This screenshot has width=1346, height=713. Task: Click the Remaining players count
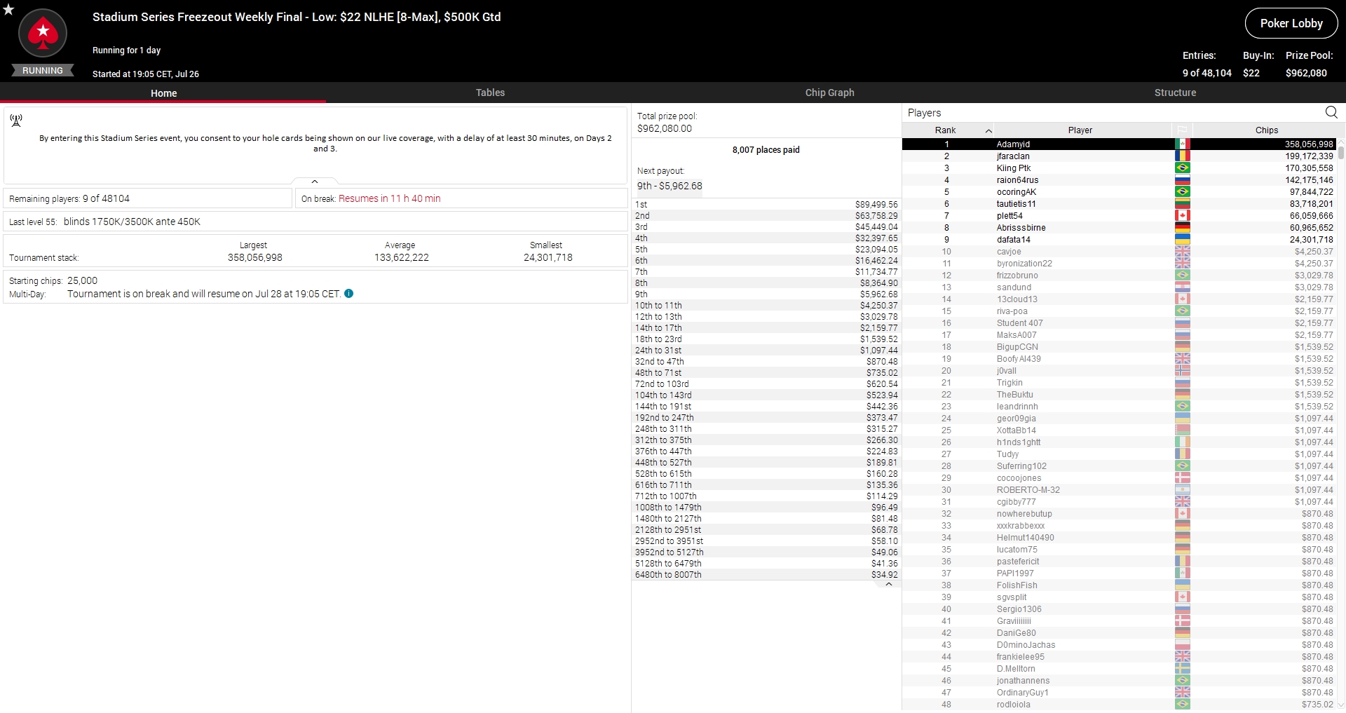pyautogui.click(x=106, y=198)
